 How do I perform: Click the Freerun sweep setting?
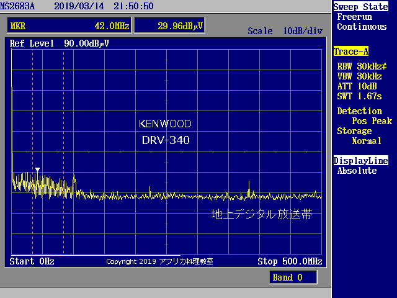click(x=354, y=17)
